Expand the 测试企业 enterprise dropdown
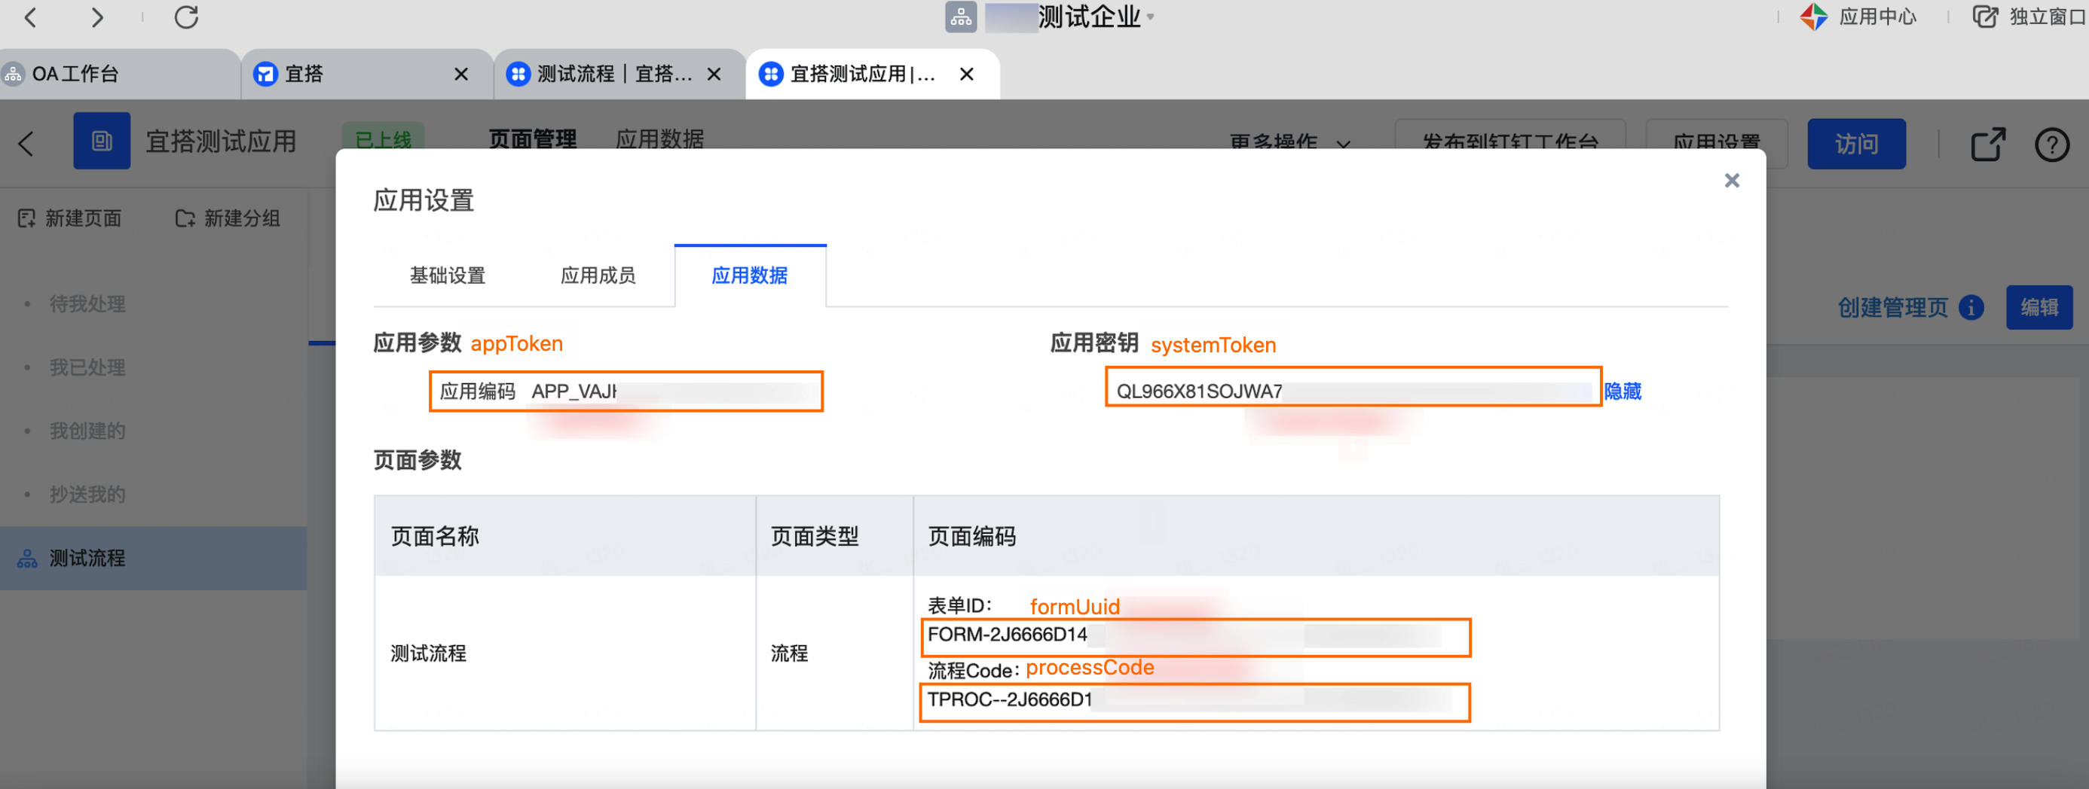Viewport: 2089px width, 789px height. (x=1150, y=17)
